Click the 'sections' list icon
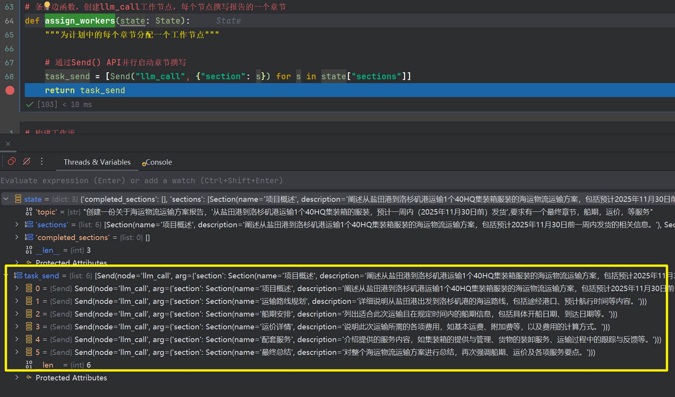 click(x=29, y=225)
